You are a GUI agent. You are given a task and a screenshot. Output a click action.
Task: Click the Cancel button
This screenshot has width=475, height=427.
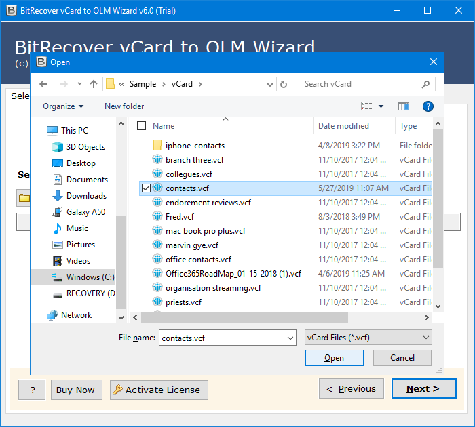[402, 358]
